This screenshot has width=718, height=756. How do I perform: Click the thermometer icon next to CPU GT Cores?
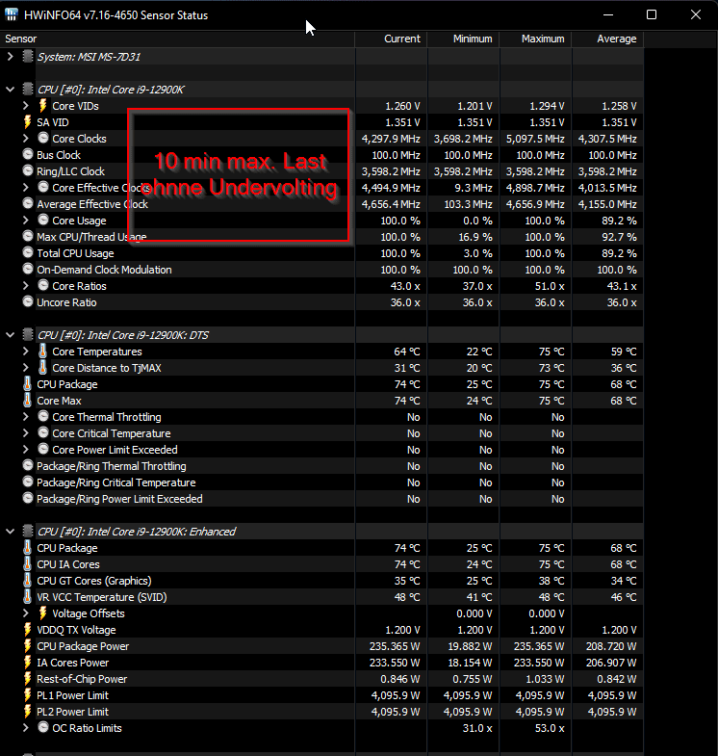pos(28,580)
